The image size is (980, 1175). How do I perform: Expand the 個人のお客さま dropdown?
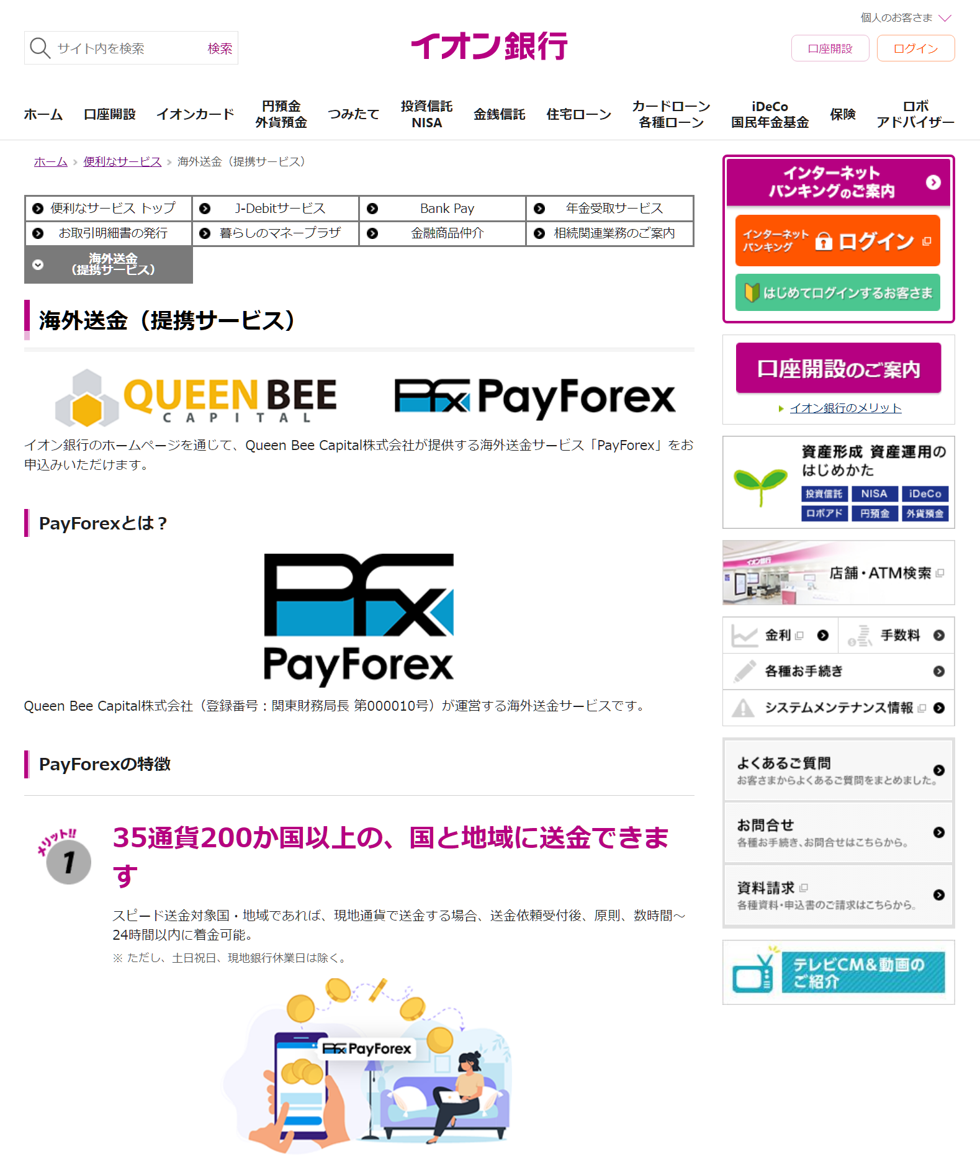click(x=906, y=18)
